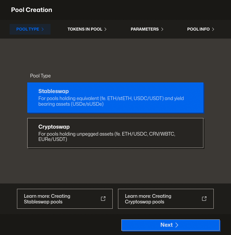Click chevron beside PARAMETERS step
This screenshot has height=235, width=231.
pos(162,29)
